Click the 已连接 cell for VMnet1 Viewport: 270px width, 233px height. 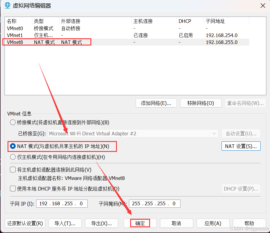pyautogui.click(x=141, y=35)
